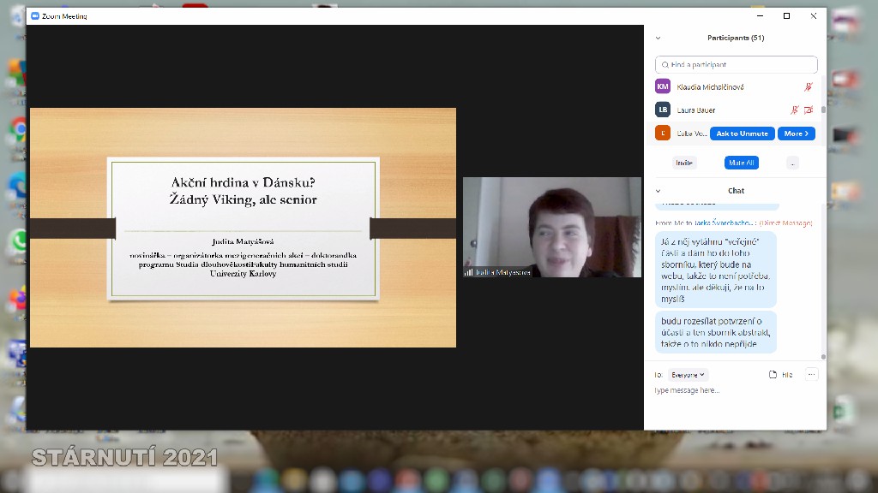The width and height of the screenshot is (878, 493).
Task: Collapse the Chat panel chevron
Action: [658, 191]
